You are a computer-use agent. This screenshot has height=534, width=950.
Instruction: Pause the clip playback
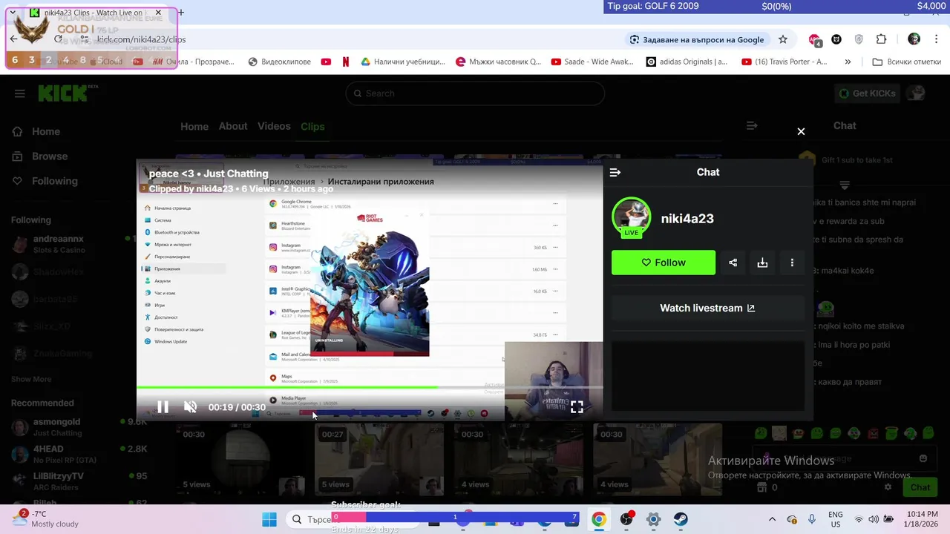click(x=163, y=406)
